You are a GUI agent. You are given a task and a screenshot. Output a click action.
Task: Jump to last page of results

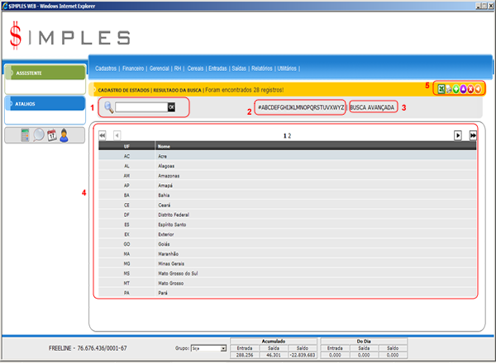(473, 134)
